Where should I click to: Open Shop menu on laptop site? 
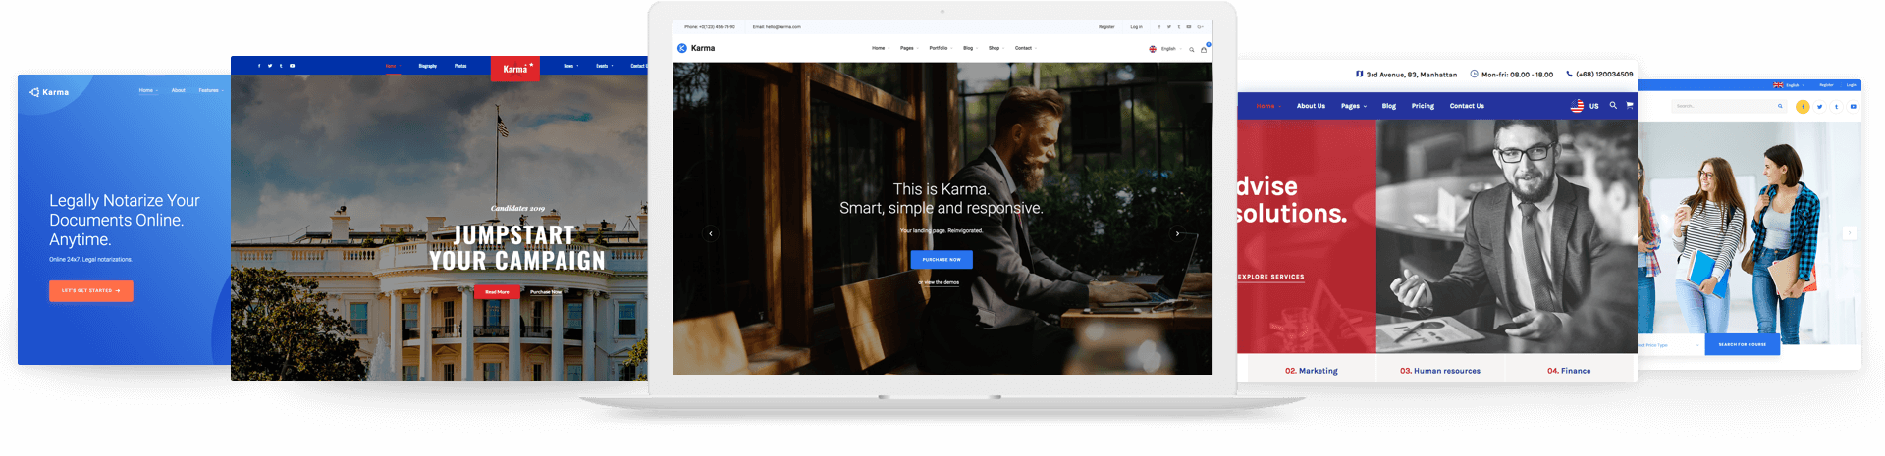[996, 48]
